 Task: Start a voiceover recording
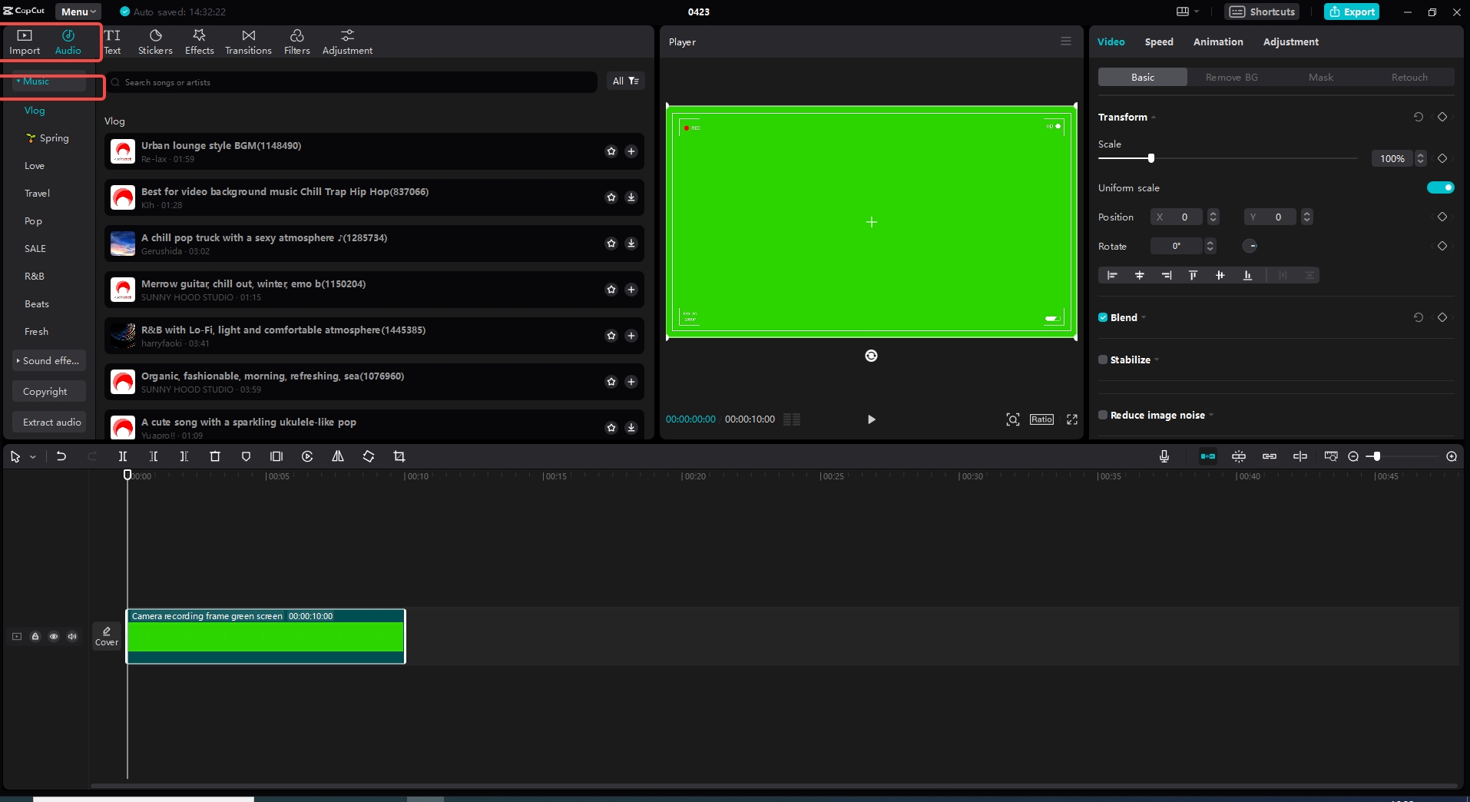(1164, 456)
